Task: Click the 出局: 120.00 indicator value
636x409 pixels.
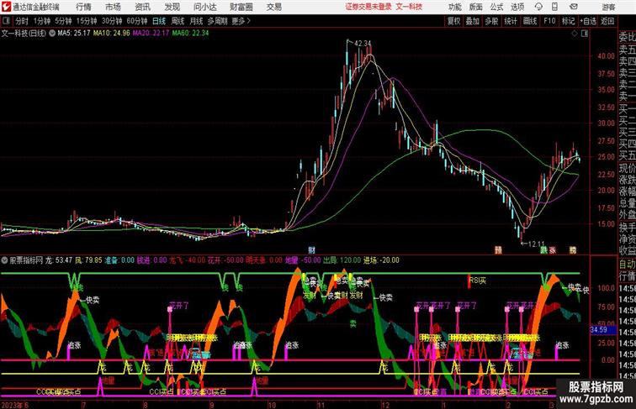Action: [342, 260]
